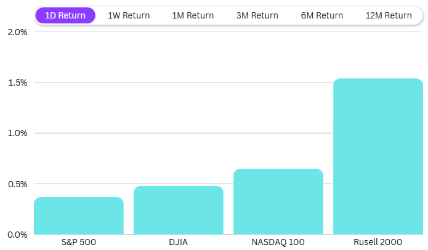This screenshot has width=428, height=250.
Task: Select the 1D Return tab
Action: click(x=65, y=15)
